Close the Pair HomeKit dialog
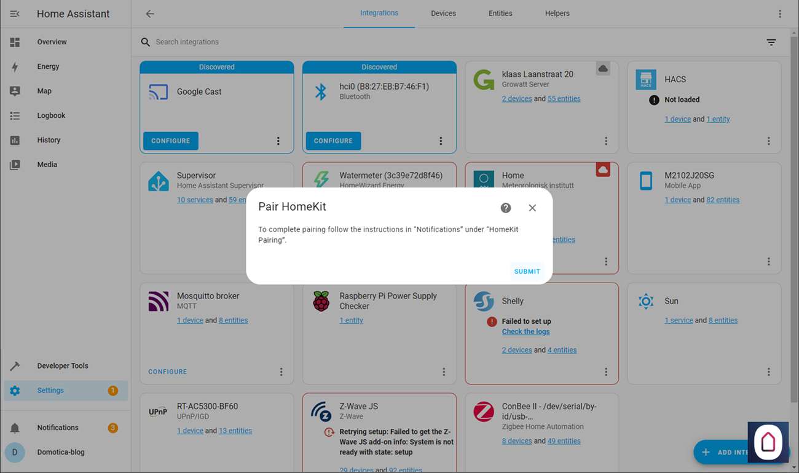The image size is (799, 473). pyautogui.click(x=532, y=208)
